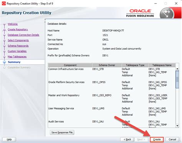Click tablespace name DEV1_ODI_USER
Screen dimensions: 182x143
(158, 95)
